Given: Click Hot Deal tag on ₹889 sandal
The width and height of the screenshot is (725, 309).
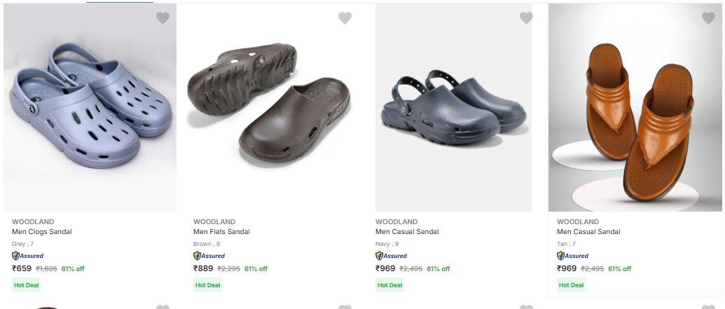Looking at the screenshot, I should point(207,285).
